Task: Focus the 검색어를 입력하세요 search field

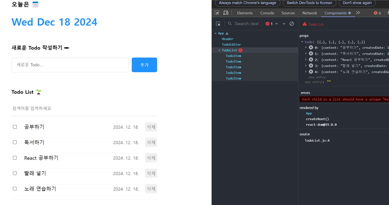Action: coord(84,108)
